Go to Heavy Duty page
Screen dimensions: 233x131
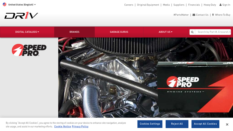pyautogui.click(x=210, y=5)
